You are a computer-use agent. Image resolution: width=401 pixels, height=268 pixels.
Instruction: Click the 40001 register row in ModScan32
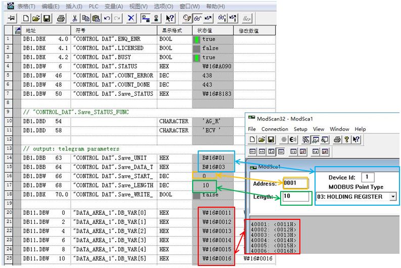click(273, 224)
